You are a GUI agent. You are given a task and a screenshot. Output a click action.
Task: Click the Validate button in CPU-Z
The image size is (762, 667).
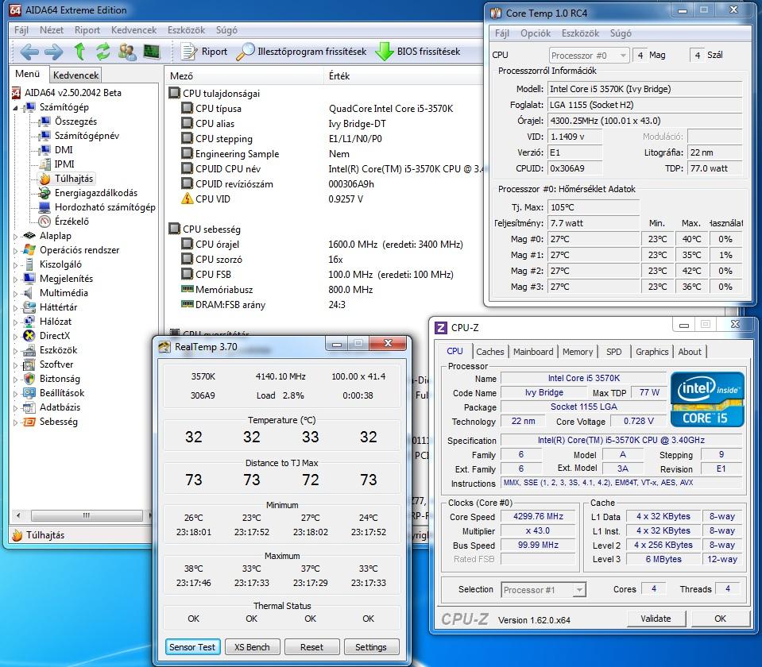pos(656,619)
